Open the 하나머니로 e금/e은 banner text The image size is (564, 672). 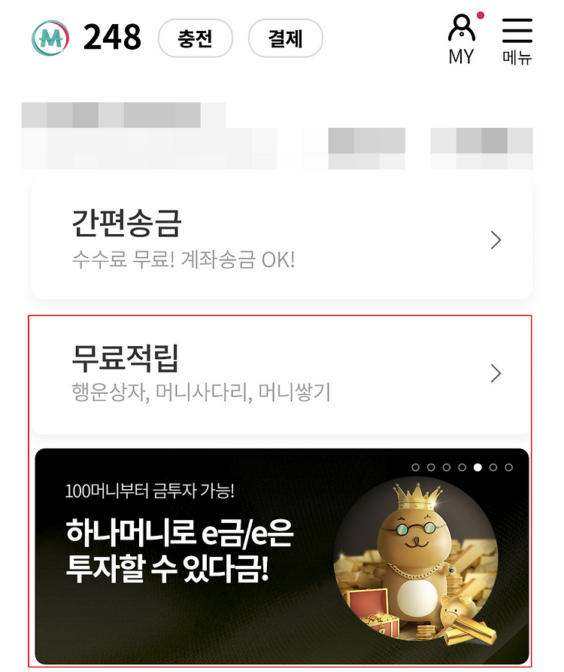180,550
